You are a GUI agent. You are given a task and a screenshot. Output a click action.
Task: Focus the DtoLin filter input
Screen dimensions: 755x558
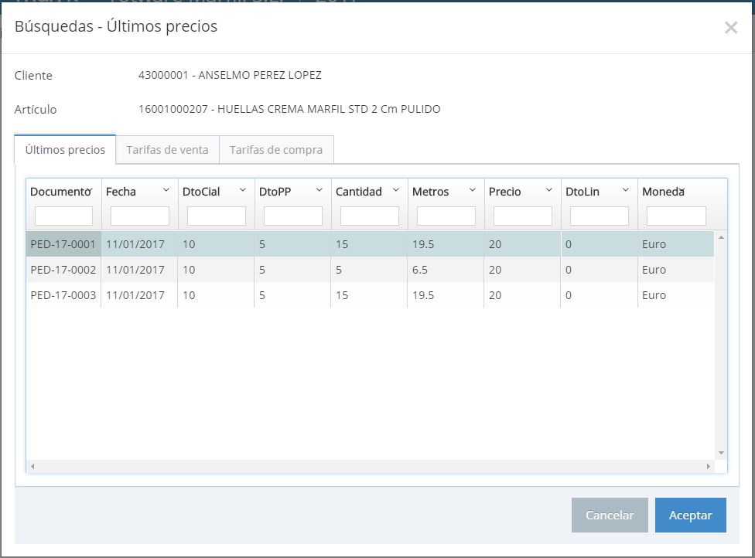pyautogui.click(x=599, y=216)
